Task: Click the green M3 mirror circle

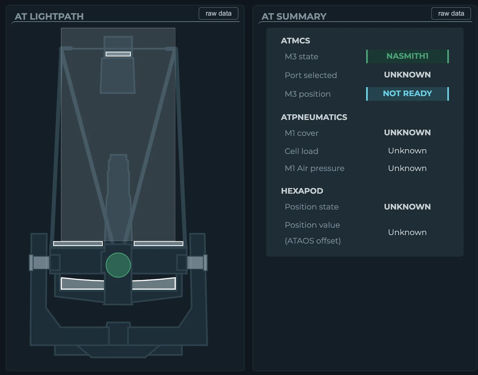Action: (x=118, y=265)
